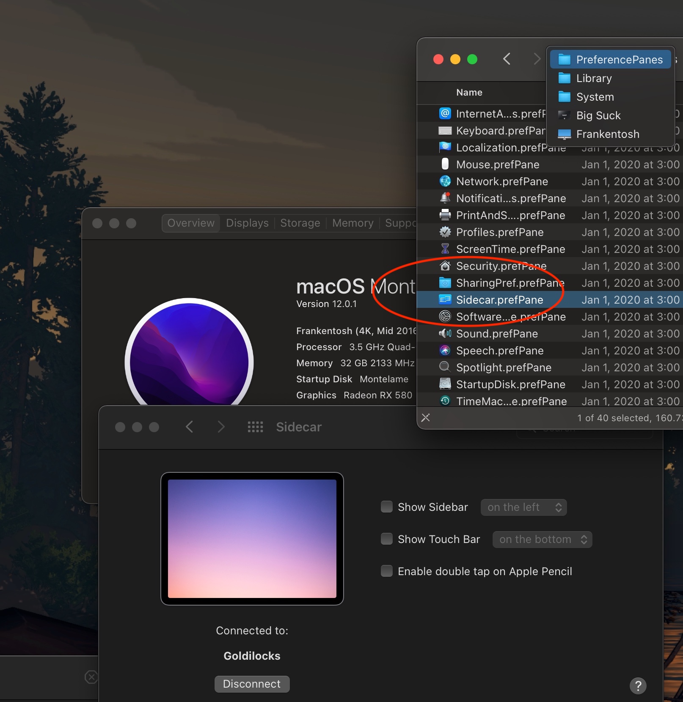Sort Finder list by Name column header
683x702 pixels.
tap(469, 92)
